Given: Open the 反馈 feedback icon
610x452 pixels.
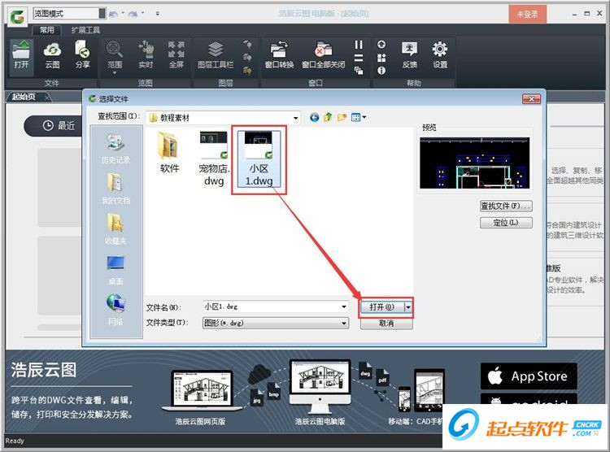Looking at the screenshot, I should [410, 54].
